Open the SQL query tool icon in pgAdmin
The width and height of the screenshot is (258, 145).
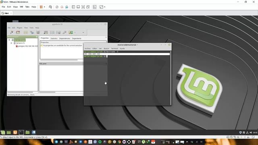(x=46, y=32)
